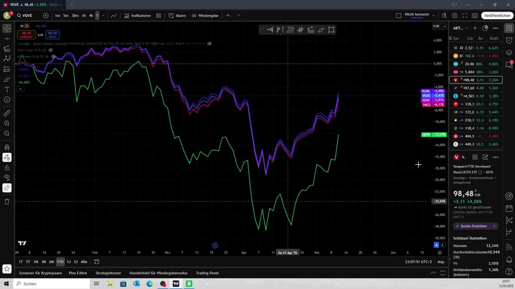Image resolution: width=515 pixels, height=289 pixels.
Task: Expand the timeframe interval dropdown arrow
Action: pos(103,16)
